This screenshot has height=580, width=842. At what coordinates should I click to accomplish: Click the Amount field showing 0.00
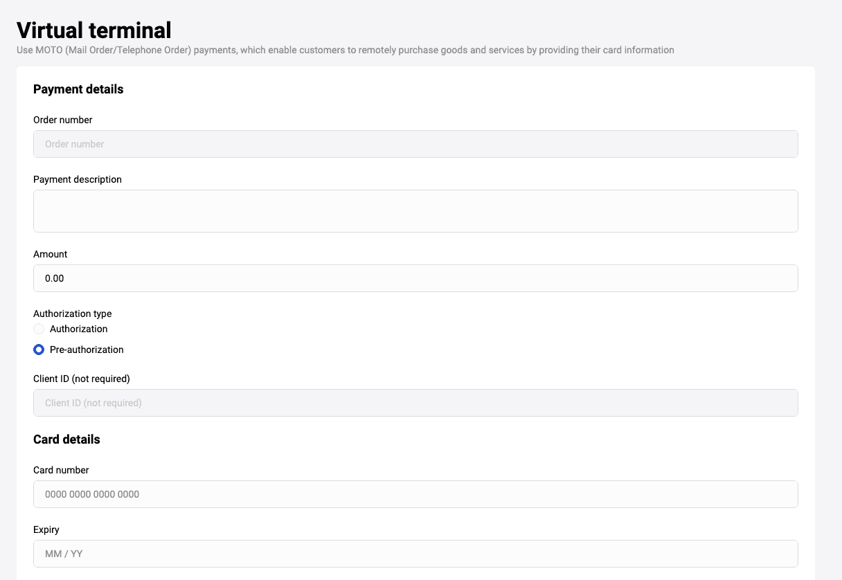(415, 278)
